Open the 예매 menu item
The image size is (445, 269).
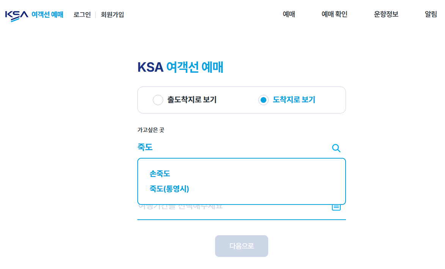click(x=289, y=14)
